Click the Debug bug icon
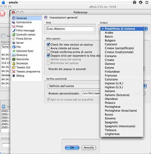 (x=14, y=76)
